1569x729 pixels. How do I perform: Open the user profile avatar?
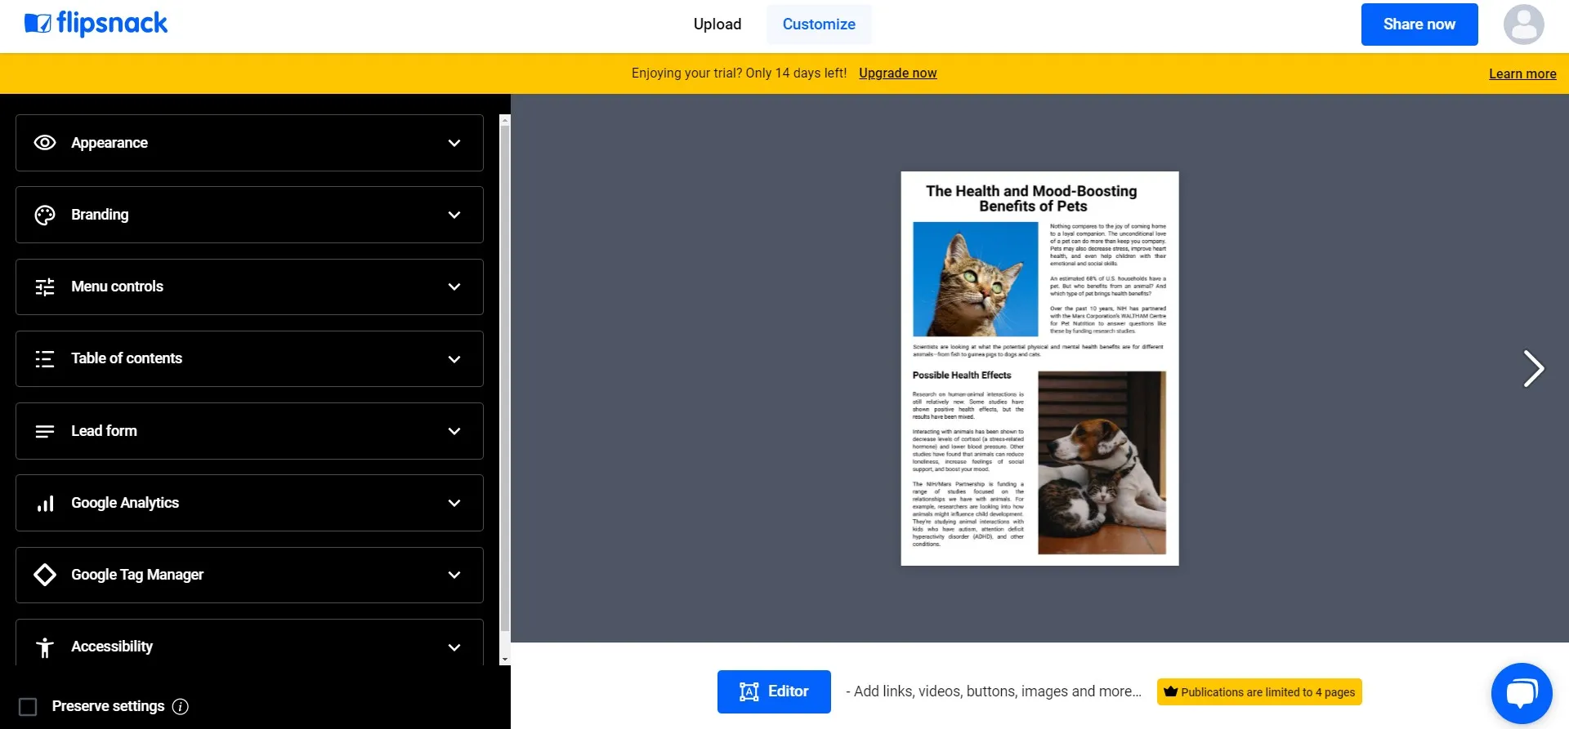(x=1524, y=24)
